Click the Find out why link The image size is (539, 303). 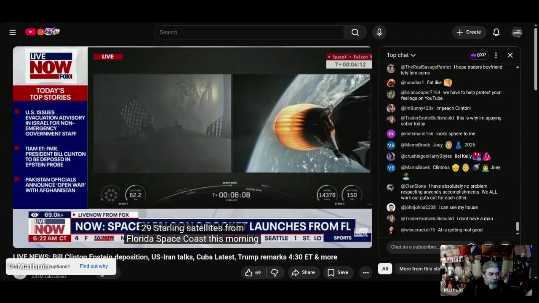pos(93,266)
